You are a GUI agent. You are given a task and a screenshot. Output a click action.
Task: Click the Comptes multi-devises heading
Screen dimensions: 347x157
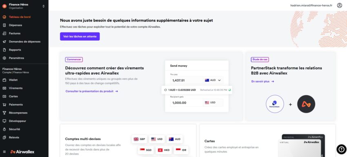[83, 139]
